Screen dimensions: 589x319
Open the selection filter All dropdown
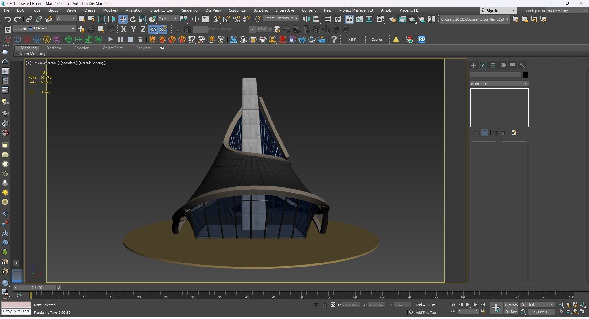click(x=66, y=19)
